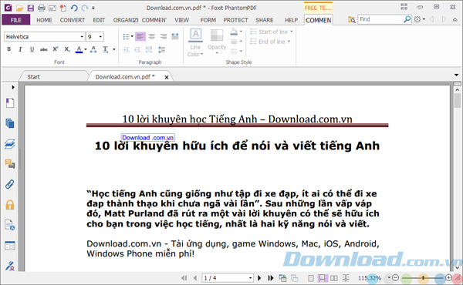Open Bookmarks panel in sidebar
This screenshot has height=285, width=463.
tap(10, 103)
